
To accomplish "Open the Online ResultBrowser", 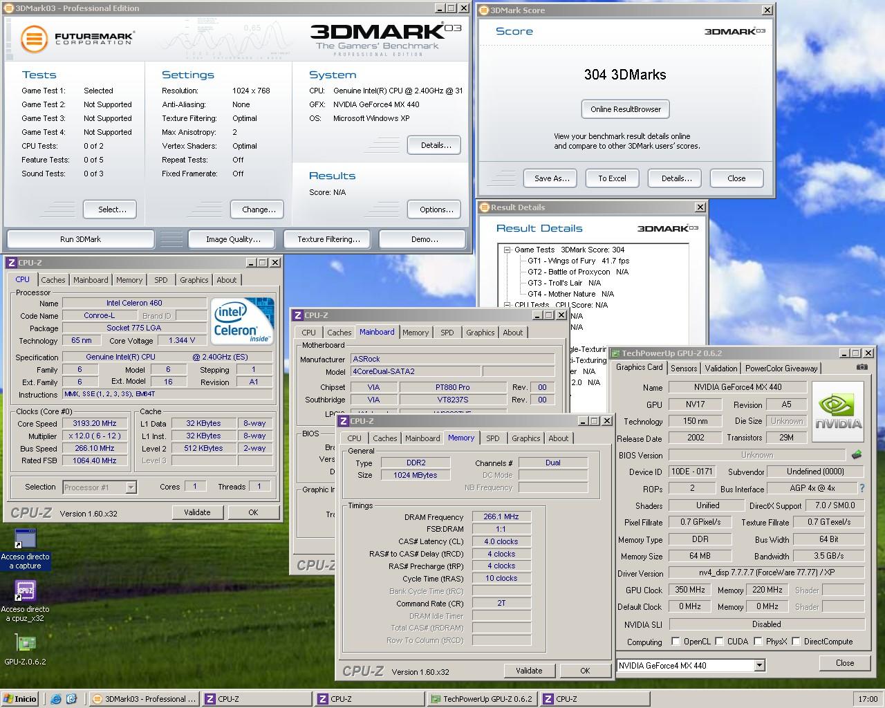I will click(625, 109).
